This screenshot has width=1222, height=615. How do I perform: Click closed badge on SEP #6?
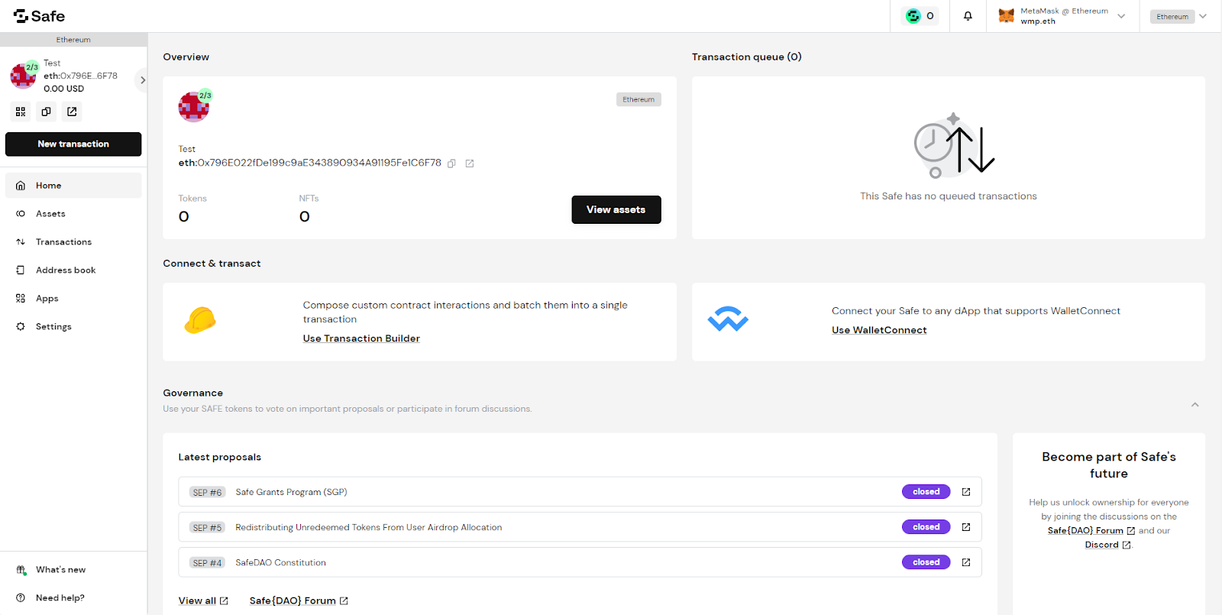click(926, 492)
